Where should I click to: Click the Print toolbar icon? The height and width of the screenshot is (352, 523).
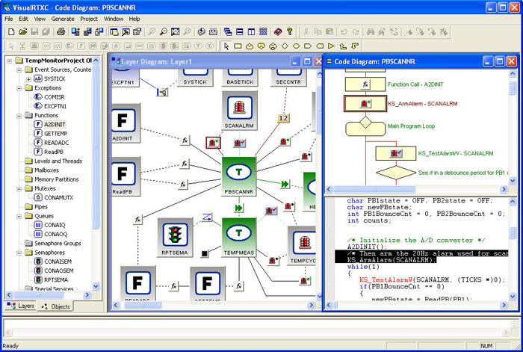pos(61,31)
